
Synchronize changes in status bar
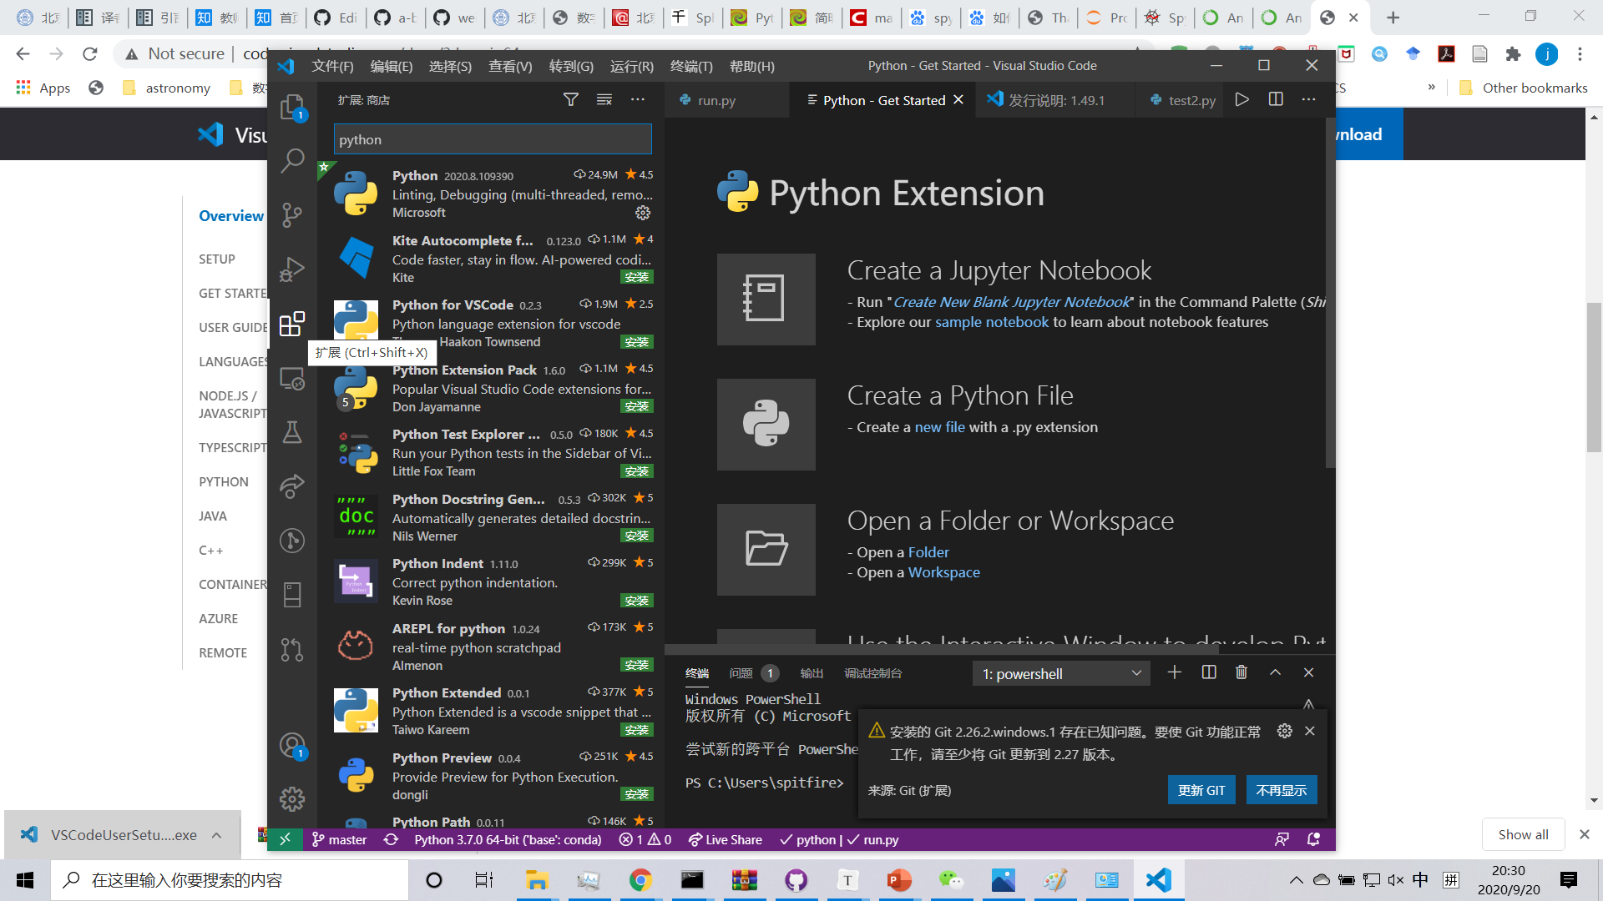click(391, 840)
